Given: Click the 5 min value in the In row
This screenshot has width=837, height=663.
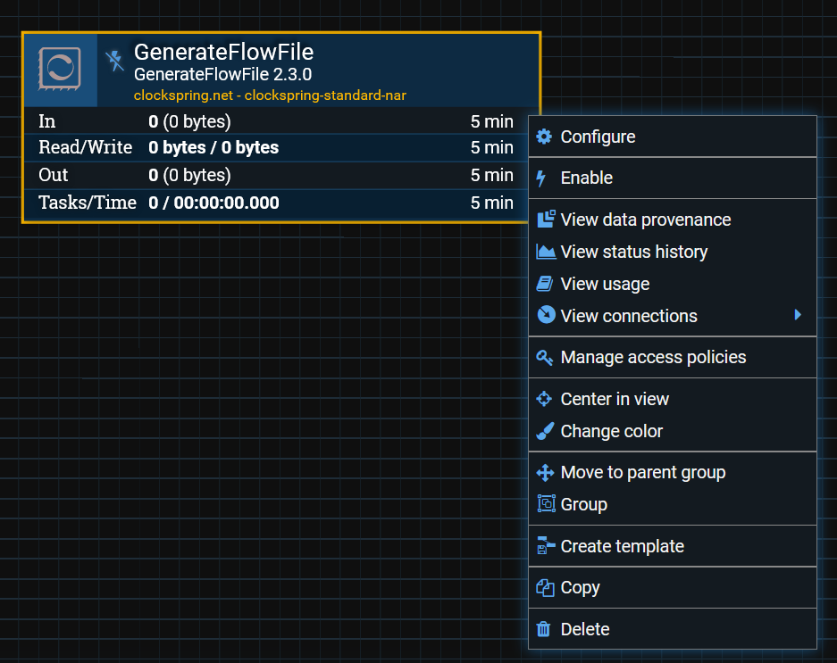Looking at the screenshot, I should point(491,121).
